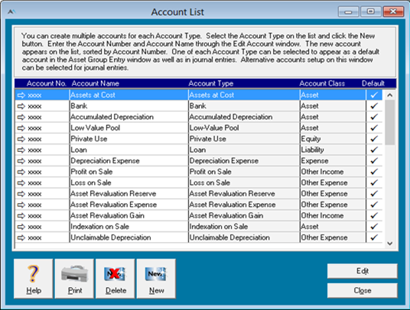Click the scrollbar up arrow in the list
The height and width of the screenshot is (310, 410).
tap(390, 95)
